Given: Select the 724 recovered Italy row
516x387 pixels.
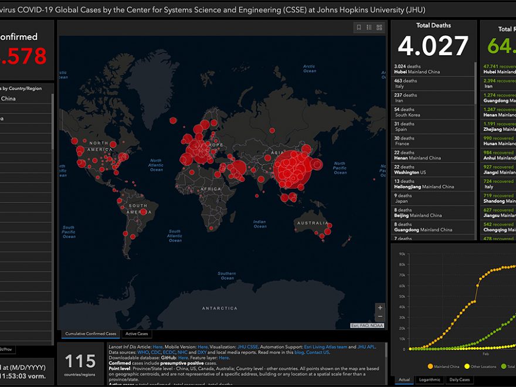Looking at the screenshot, I should 498,184.
